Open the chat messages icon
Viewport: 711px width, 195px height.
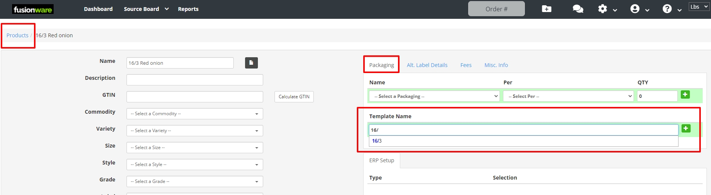(x=578, y=9)
